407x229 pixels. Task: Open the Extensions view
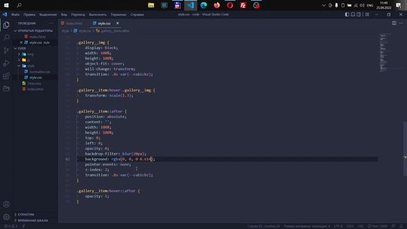point(6,76)
